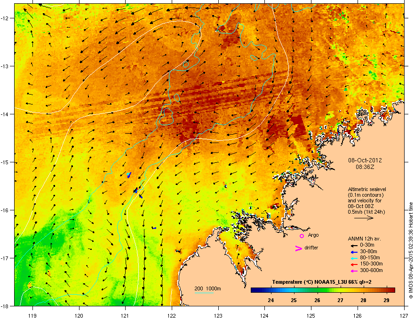This screenshot has width=414, height=320.
Task: Click latitude axis label -12
Action: [5, 18]
